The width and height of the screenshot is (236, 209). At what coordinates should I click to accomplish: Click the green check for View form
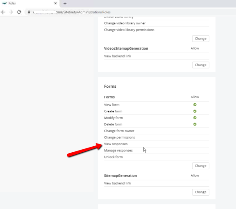coord(195,105)
